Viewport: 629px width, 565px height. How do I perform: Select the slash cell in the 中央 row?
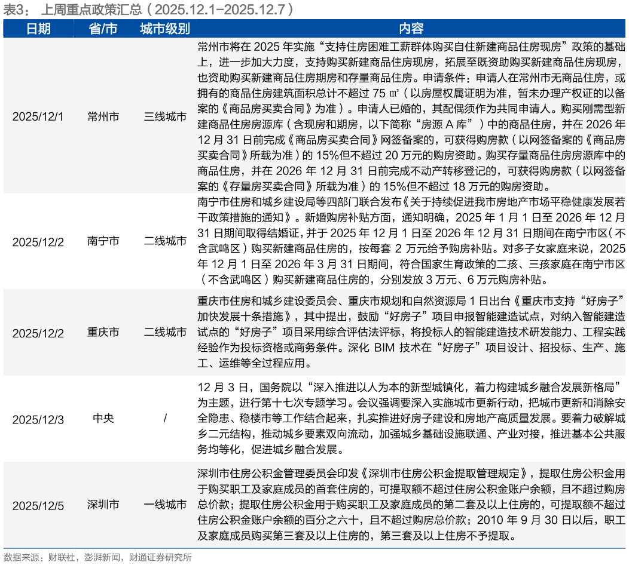click(x=165, y=418)
